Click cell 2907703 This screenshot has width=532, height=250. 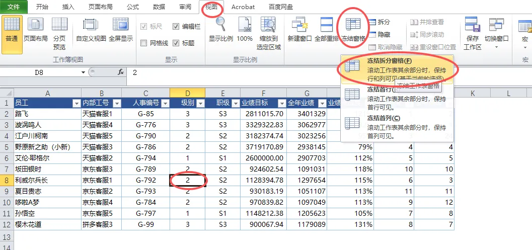click(307, 158)
